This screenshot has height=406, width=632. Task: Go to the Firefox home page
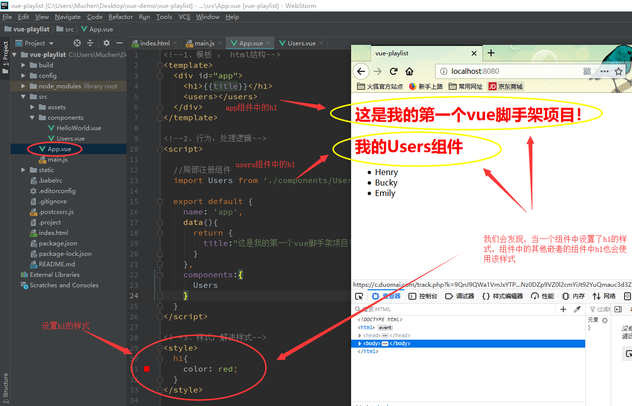tap(409, 71)
